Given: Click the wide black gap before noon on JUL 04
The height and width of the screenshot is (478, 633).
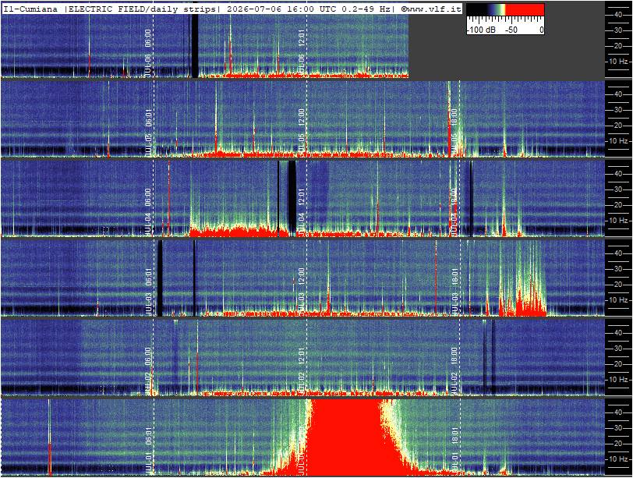Looking at the screenshot, I should coord(292,197).
